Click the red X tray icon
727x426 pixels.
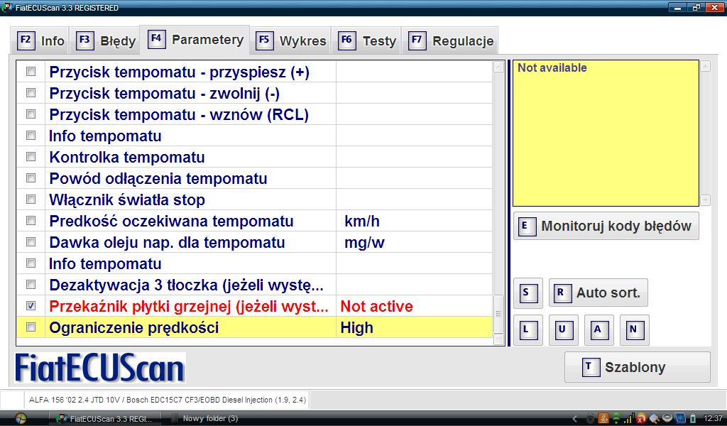[x=641, y=419]
